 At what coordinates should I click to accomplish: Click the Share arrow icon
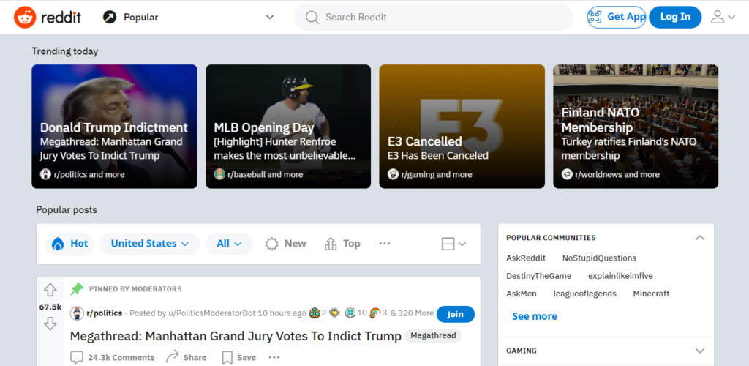(x=172, y=356)
